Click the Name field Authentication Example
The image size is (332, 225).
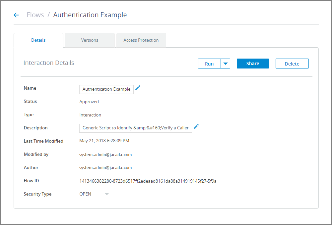point(106,89)
